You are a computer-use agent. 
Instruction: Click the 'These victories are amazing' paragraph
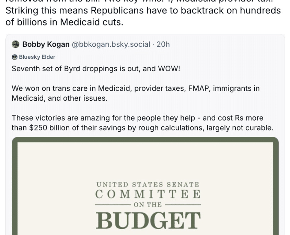(142, 123)
